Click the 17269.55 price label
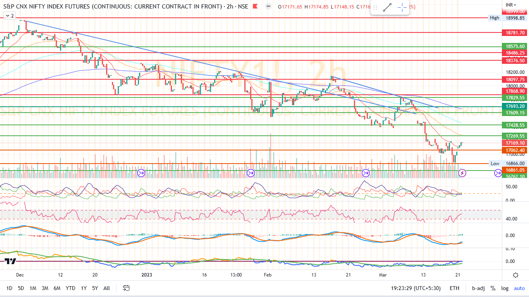The width and height of the screenshot is (529, 297). click(x=515, y=136)
